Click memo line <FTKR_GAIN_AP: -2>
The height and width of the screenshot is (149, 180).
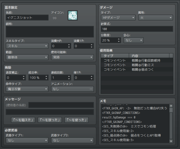point(116,108)
